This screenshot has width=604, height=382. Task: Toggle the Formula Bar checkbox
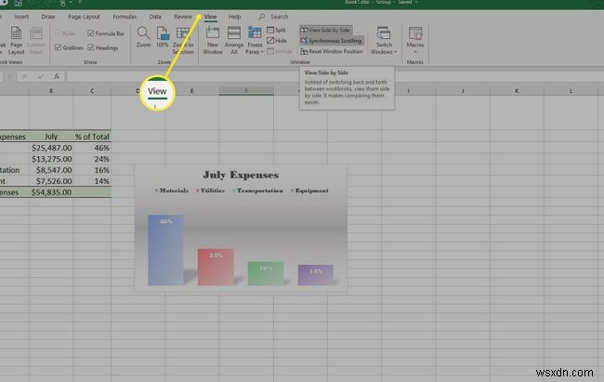(x=91, y=33)
